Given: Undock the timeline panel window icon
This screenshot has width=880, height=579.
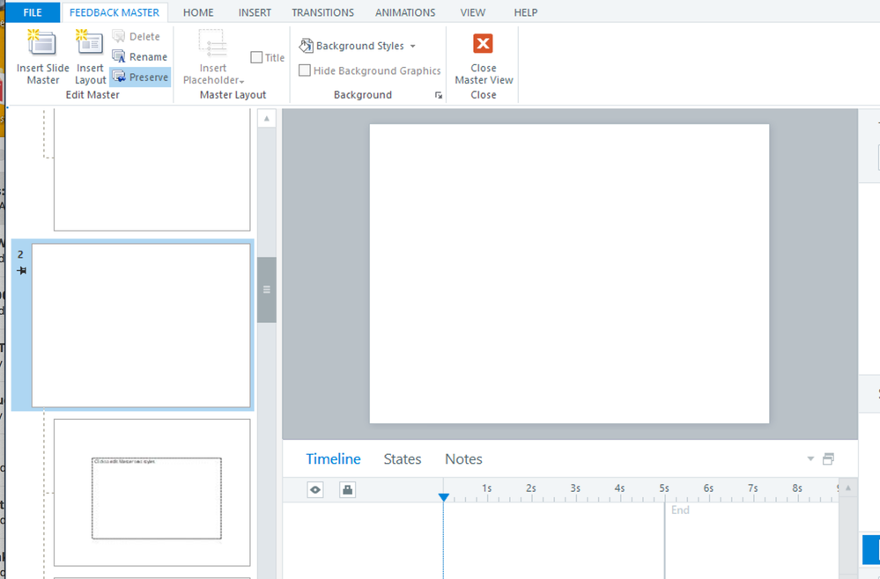Looking at the screenshot, I should 828,459.
